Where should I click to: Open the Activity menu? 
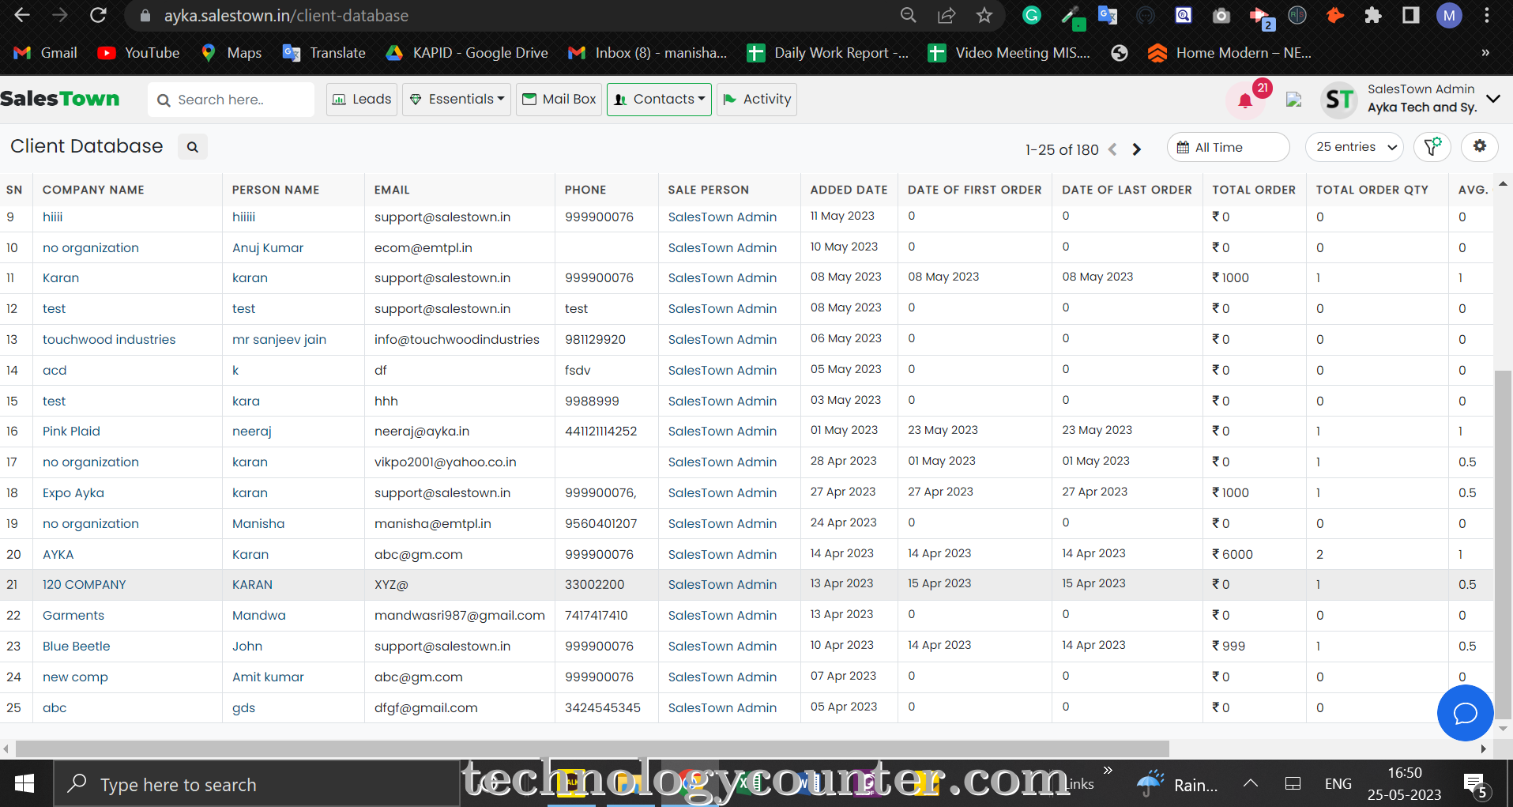click(757, 100)
